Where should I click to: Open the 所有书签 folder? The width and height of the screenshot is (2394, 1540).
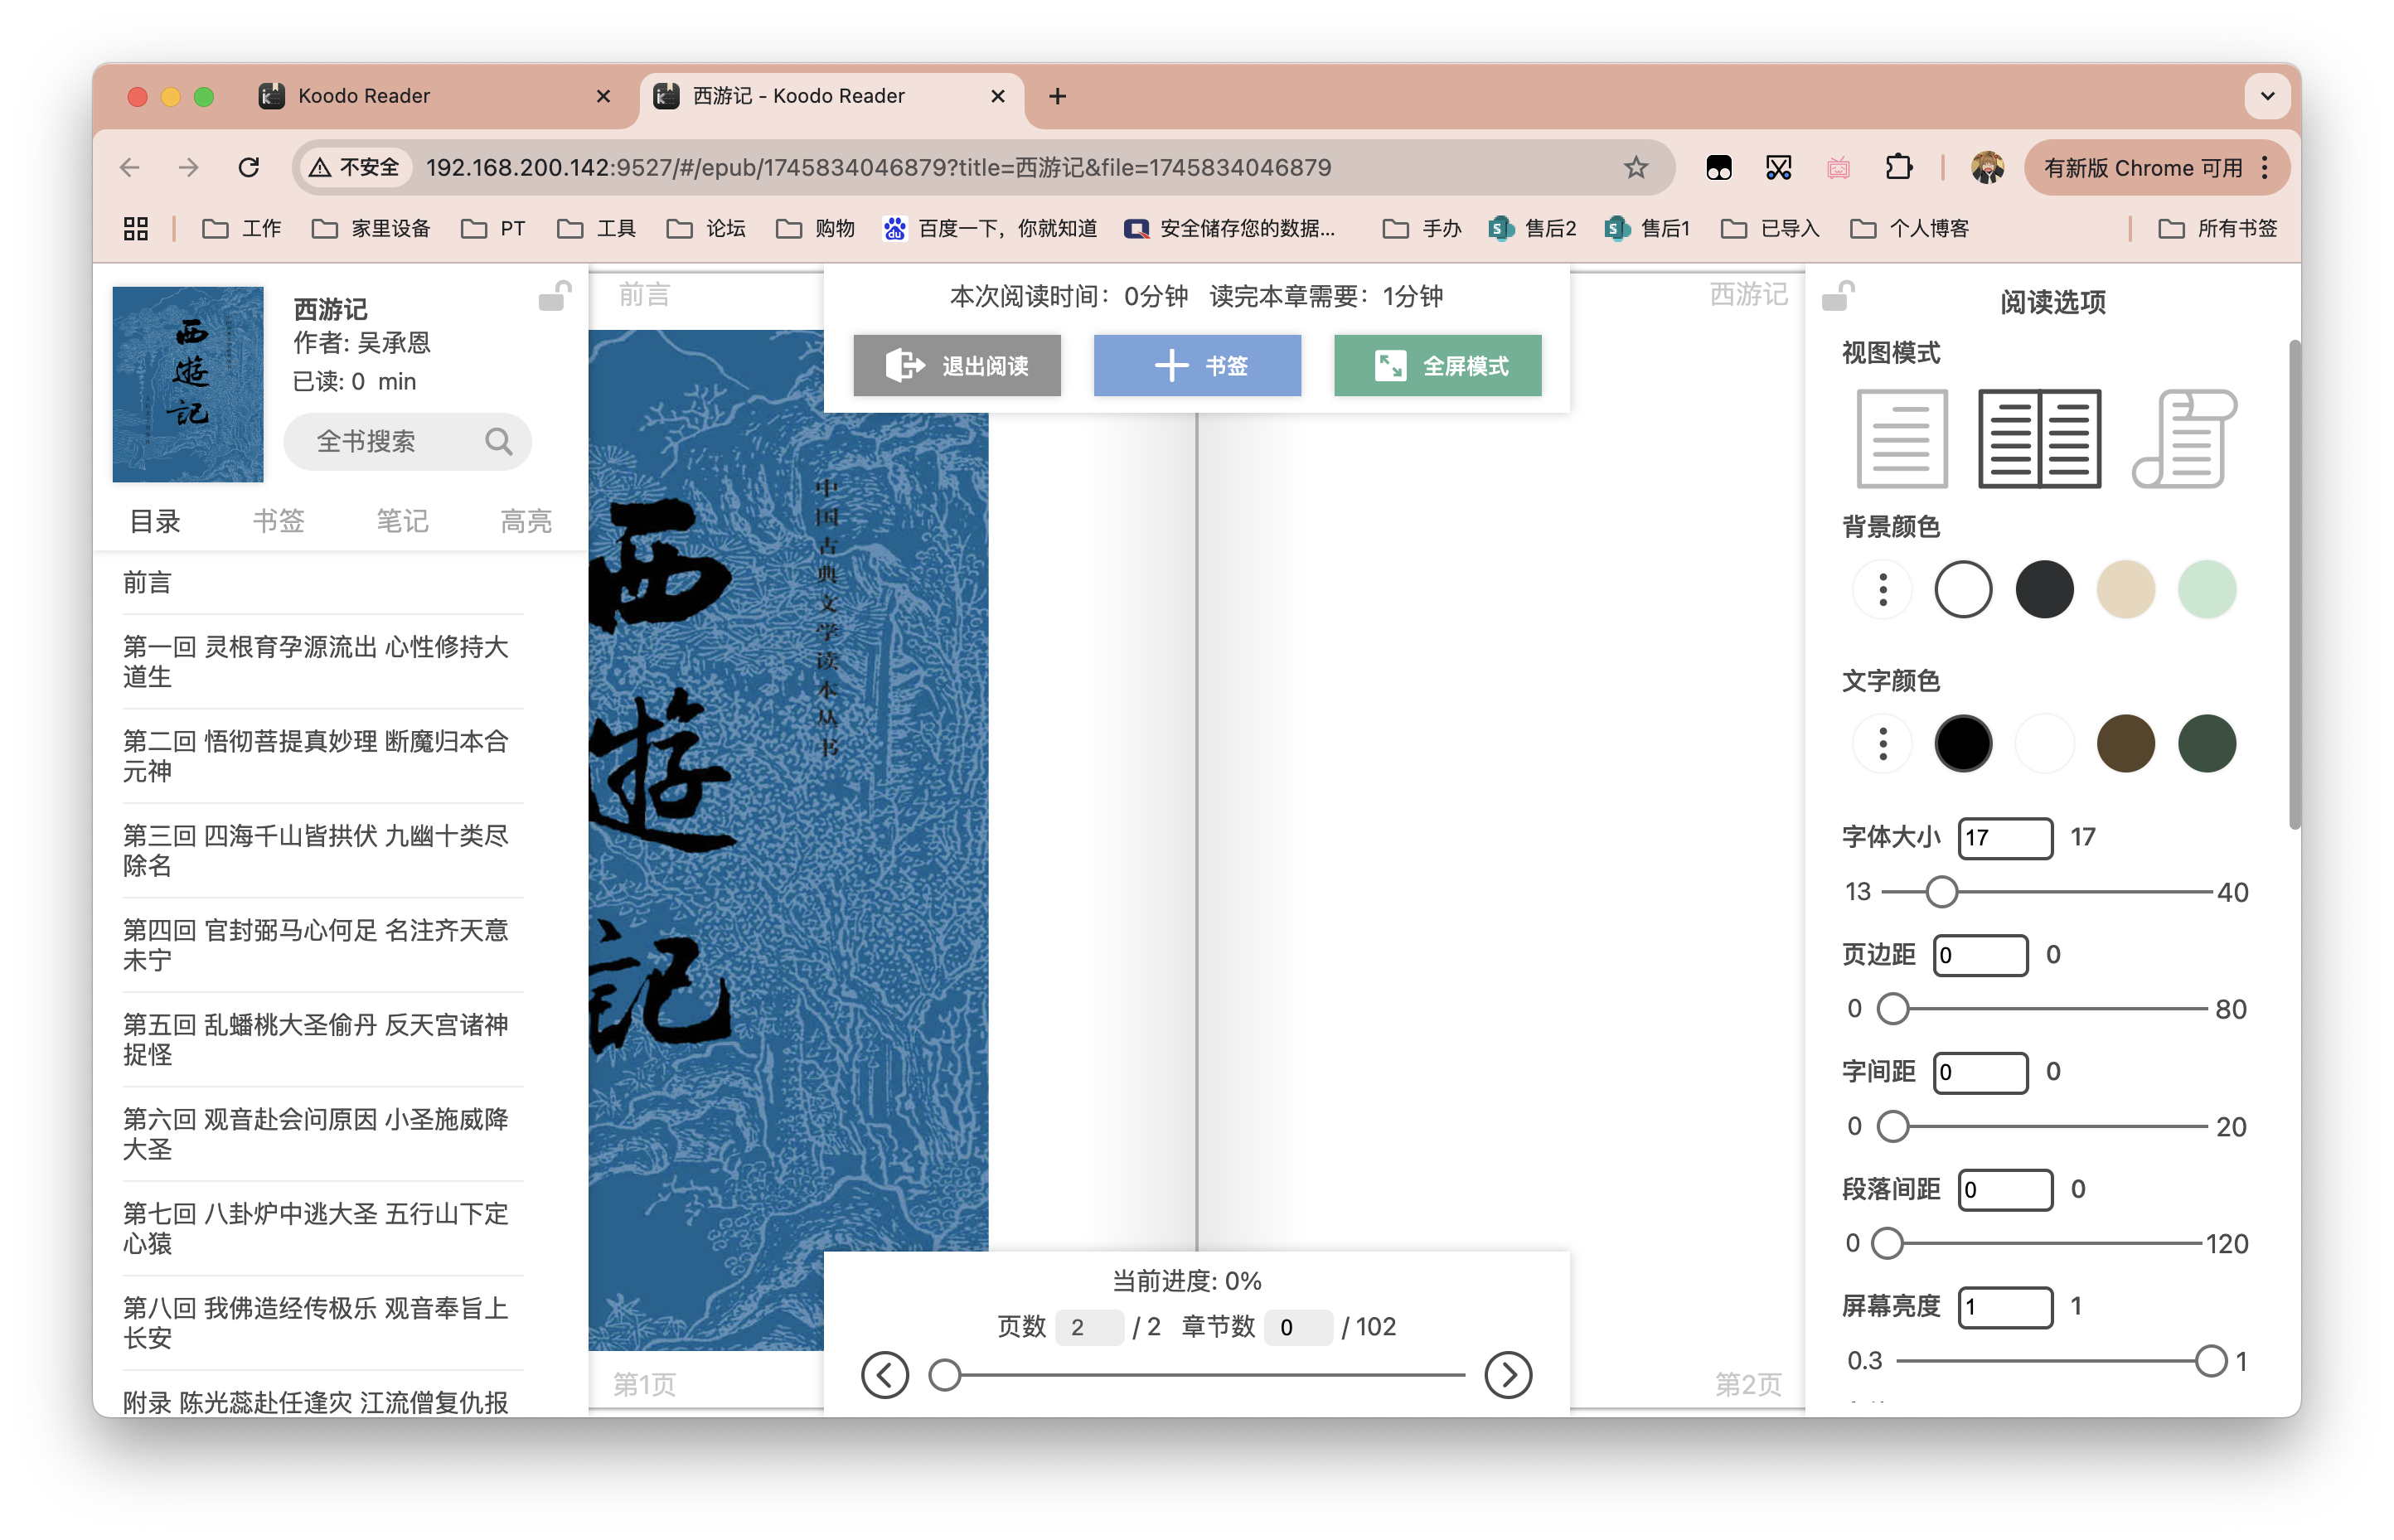pos(2217,229)
